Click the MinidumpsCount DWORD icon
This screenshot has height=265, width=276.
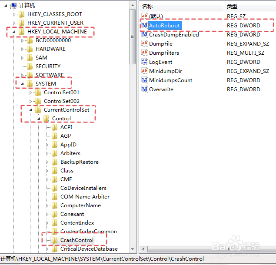pos(145,80)
